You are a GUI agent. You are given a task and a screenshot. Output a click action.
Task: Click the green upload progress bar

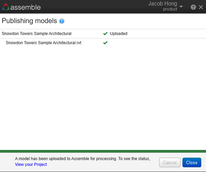click(x=103, y=151)
